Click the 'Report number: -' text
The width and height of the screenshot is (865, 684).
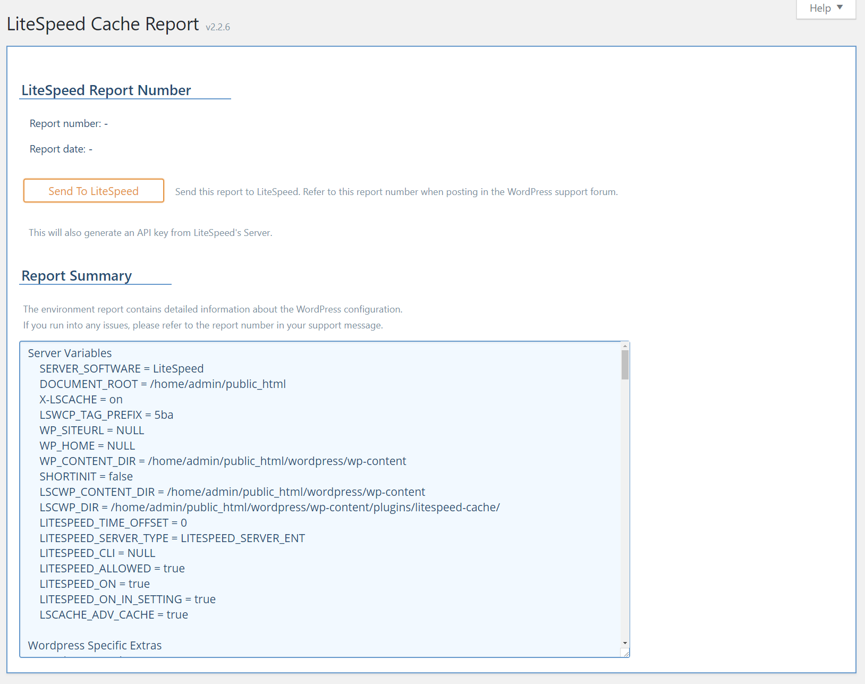(x=69, y=124)
